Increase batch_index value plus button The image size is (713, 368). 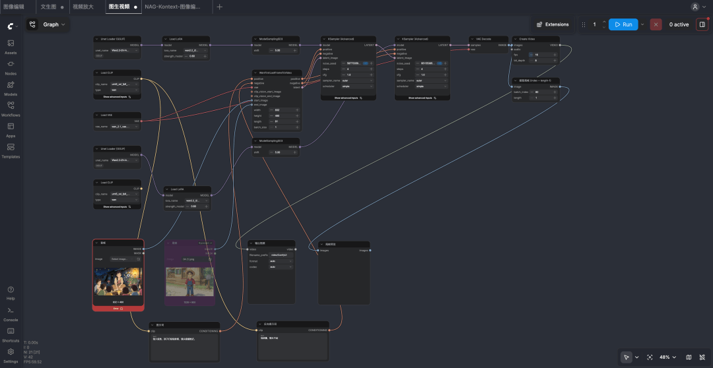(x=555, y=92)
